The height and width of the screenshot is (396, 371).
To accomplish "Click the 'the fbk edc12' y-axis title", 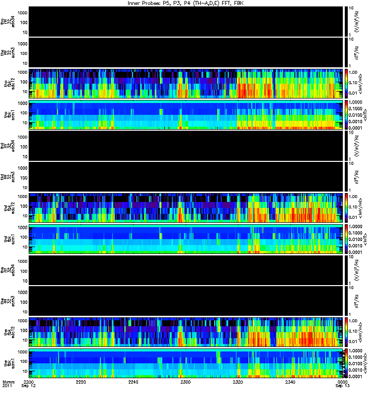I will [x=9, y=332].
